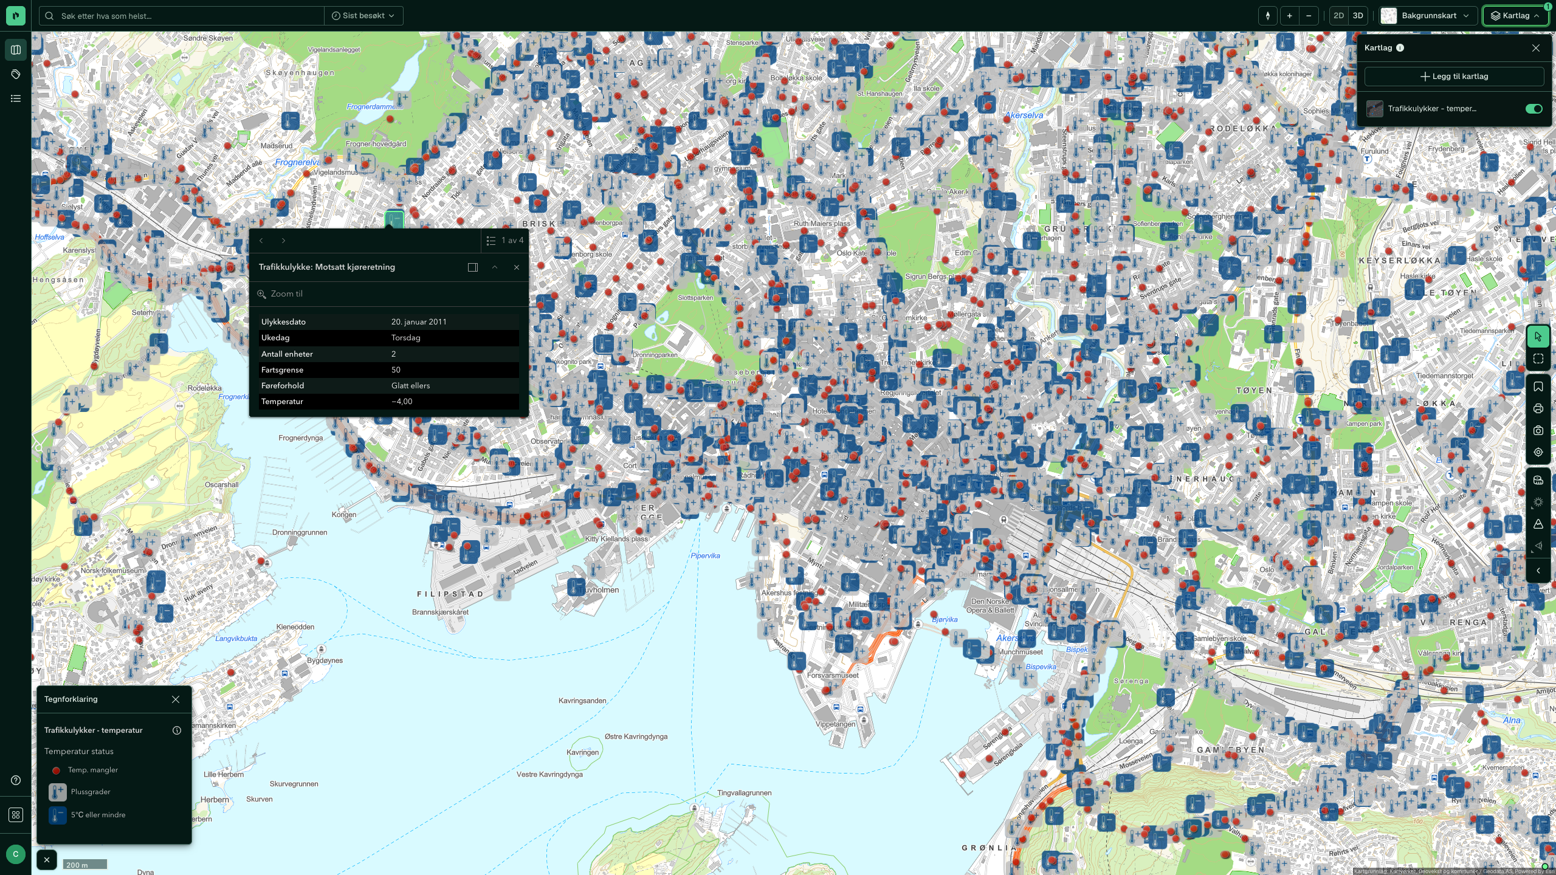Close the Tegnforklaring legend panel
Screen dimensions: 1556x875
pos(176,699)
